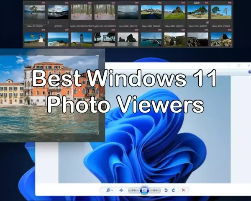This screenshot has width=251, height=201.
Task: Select the marina with sailboats thumbnail
Action: (x=151, y=39)
